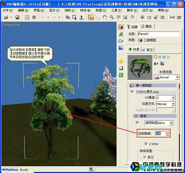This screenshot has width=185, height=173.
Task: Open the 使用贴图alpha transparency dropdown
Action: (171, 123)
